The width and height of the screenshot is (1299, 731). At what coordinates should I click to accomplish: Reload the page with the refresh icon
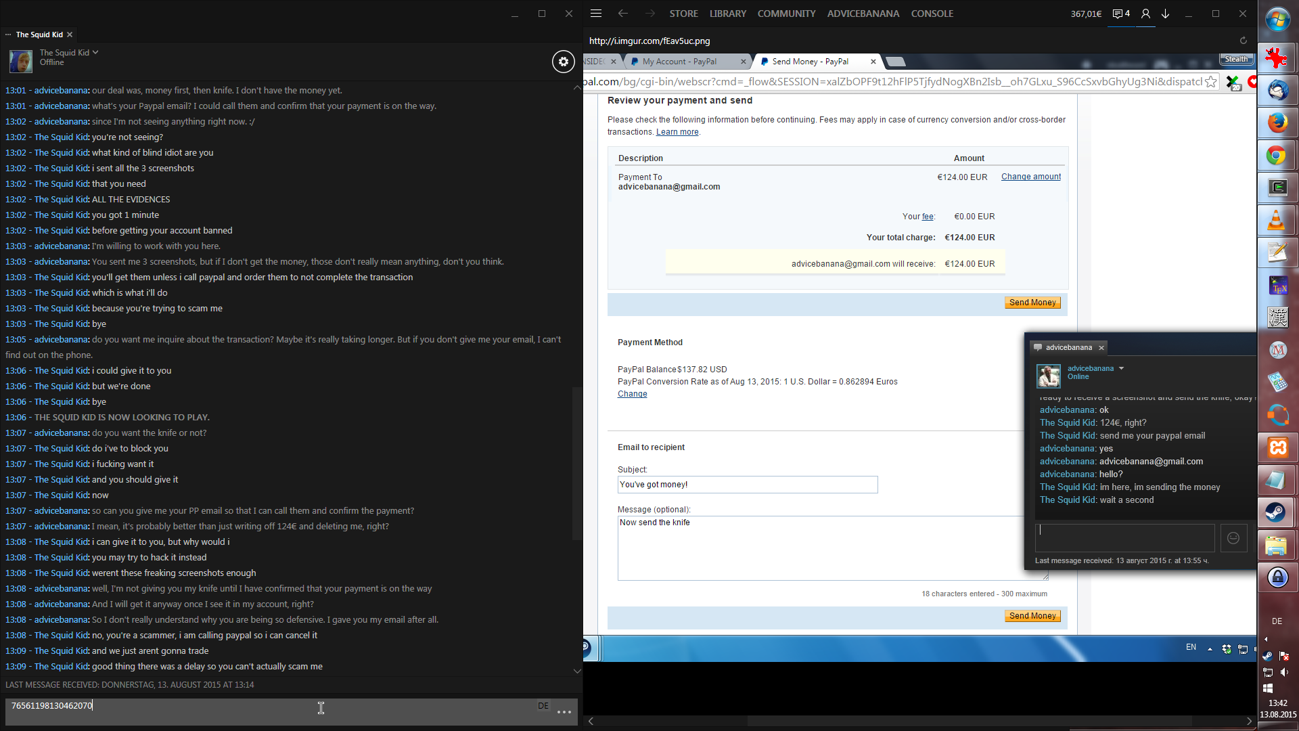(x=1243, y=41)
